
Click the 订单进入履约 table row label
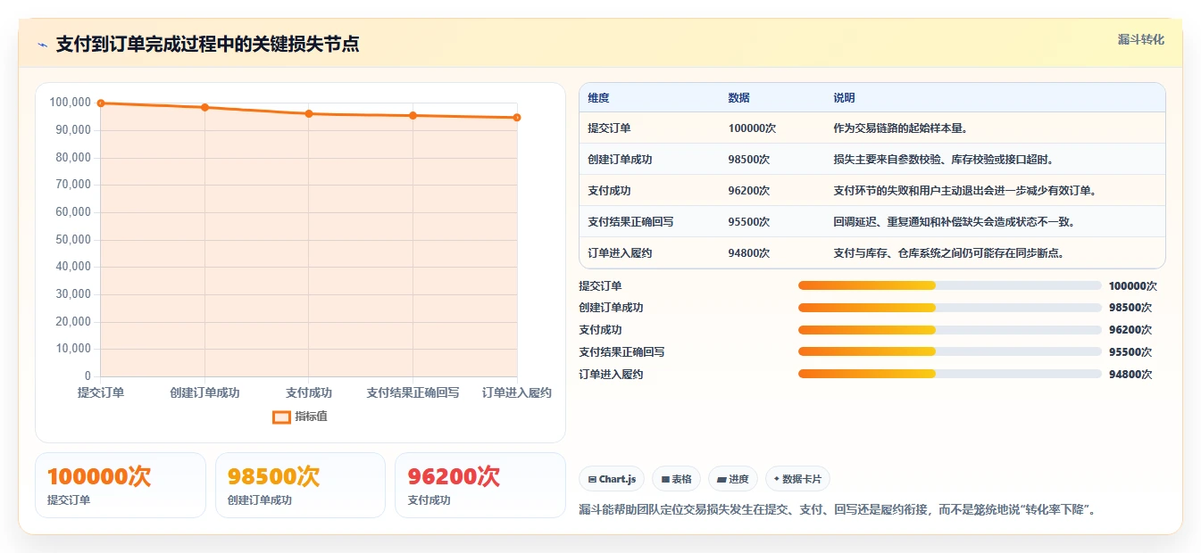click(x=620, y=253)
